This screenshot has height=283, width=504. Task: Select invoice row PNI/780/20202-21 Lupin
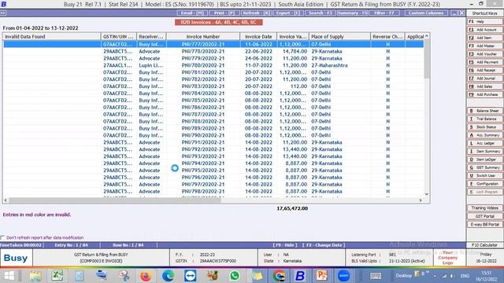tap(213, 65)
